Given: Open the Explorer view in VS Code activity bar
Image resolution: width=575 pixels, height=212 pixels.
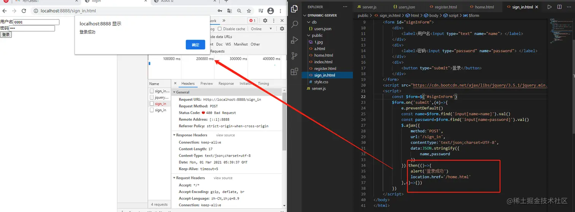Looking at the screenshot, I should point(294,9).
